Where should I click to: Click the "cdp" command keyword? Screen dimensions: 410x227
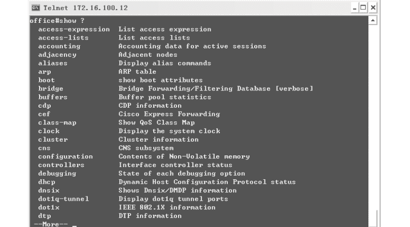pos(44,106)
